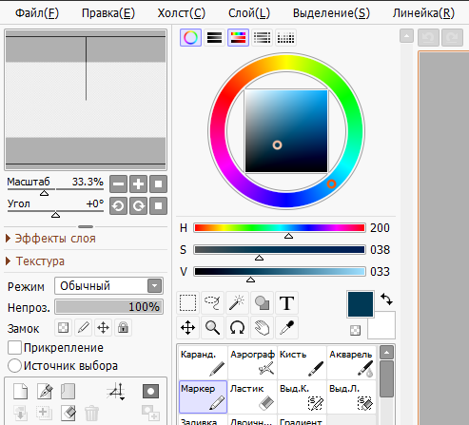Click the transparent color checker icon
This screenshot has height=425, width=469.
pos(355,330)
